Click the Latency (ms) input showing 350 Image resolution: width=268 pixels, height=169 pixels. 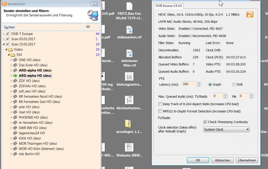tap(189, 84)
